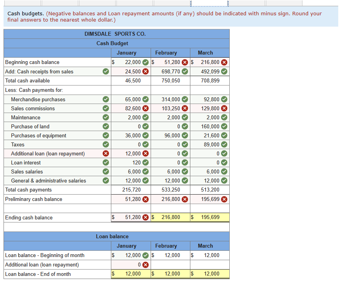341x281 pixels.
Task: Edit loan table January Additional loan field 0
Action: coord(131,265)
